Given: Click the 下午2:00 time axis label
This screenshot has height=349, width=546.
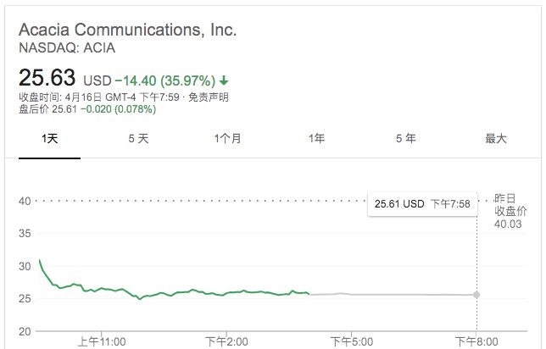Looking at the screenshot, I should [x=226, y=341].
